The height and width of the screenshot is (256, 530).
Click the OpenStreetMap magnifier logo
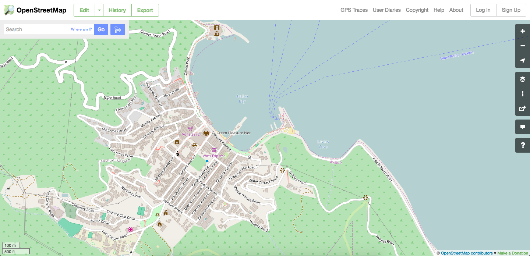(10, 10)
